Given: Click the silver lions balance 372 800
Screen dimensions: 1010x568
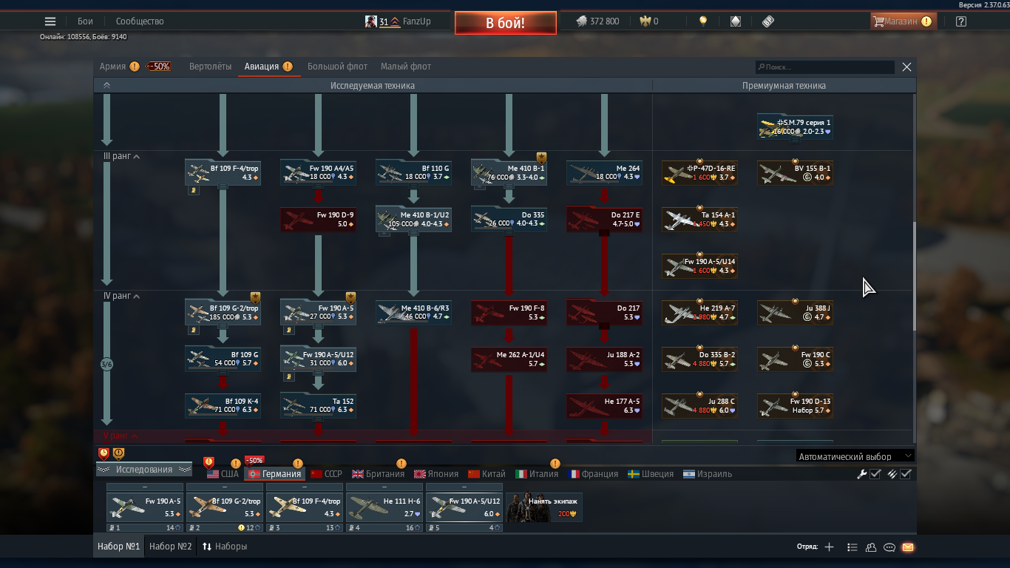Looking at the screenshot, I should click(598, 21).
